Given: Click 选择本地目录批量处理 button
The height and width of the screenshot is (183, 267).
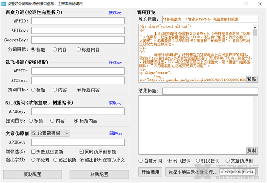Looking at the screenshot, I should (x=192, y=172).
